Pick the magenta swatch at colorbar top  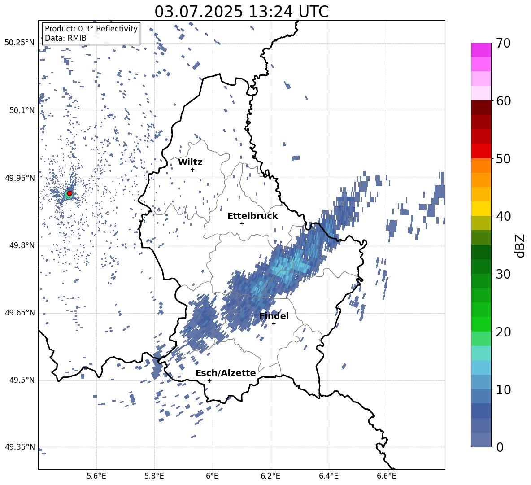[x=481, y=50]
